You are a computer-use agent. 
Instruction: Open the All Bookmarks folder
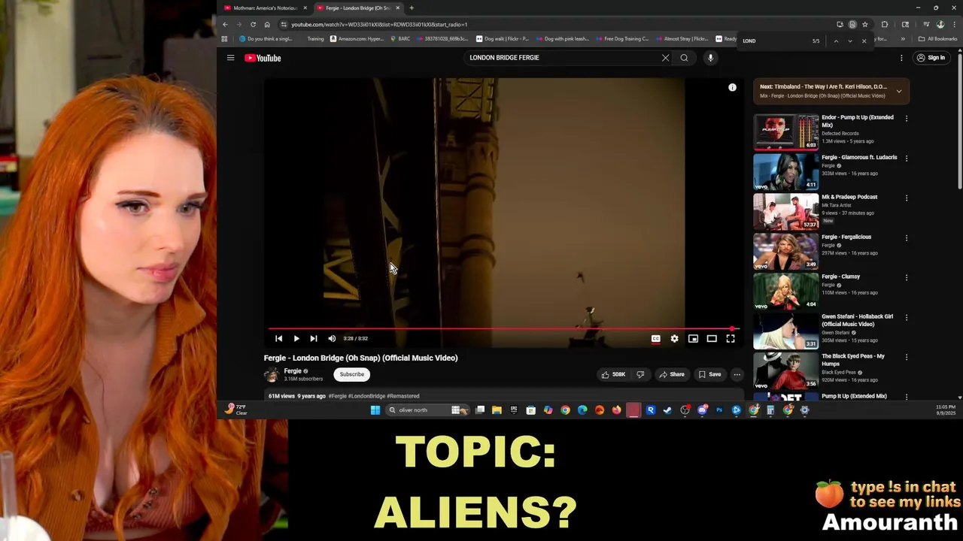tap(937, 39)
